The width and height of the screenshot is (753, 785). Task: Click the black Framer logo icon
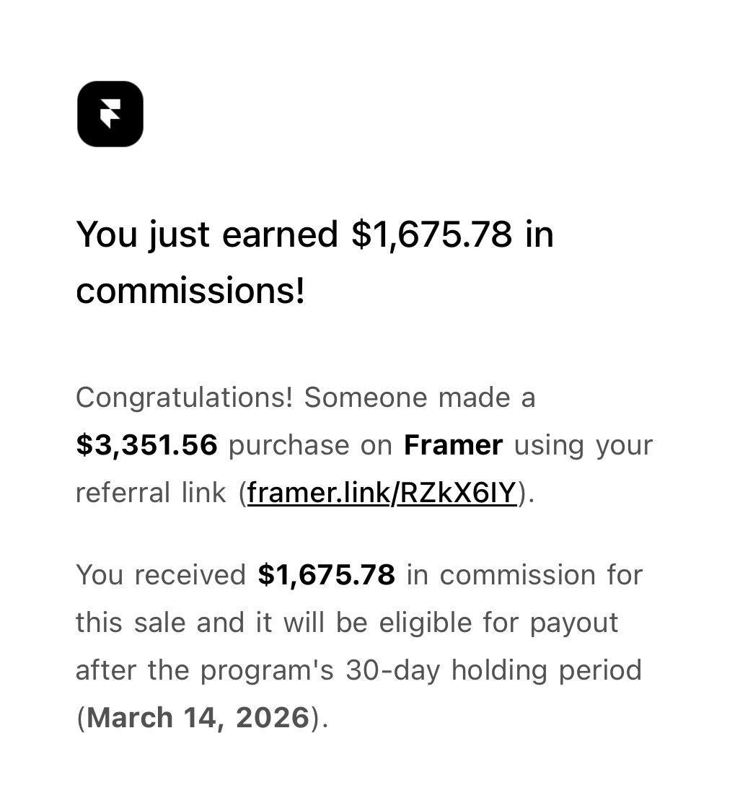coord(110,114)
